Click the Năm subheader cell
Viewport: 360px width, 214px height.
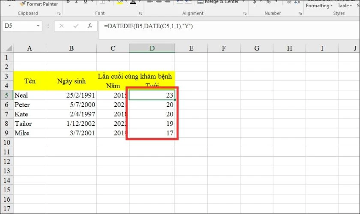point(113,86)
